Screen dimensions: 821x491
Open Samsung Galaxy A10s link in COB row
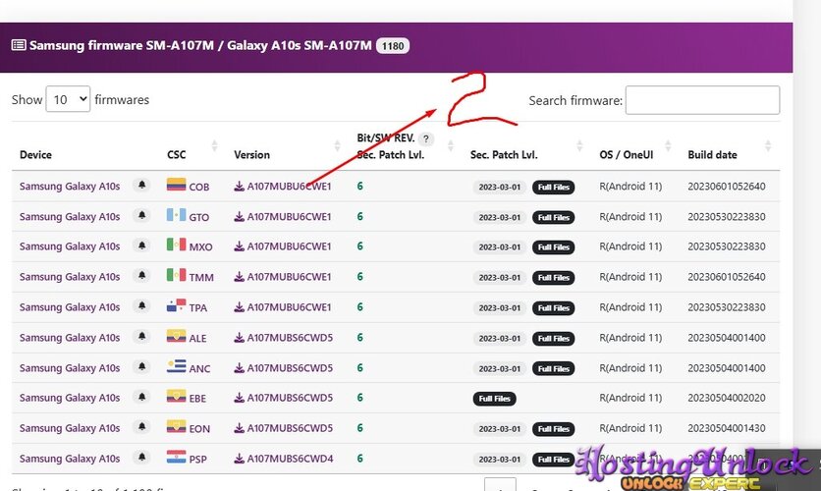70,187
